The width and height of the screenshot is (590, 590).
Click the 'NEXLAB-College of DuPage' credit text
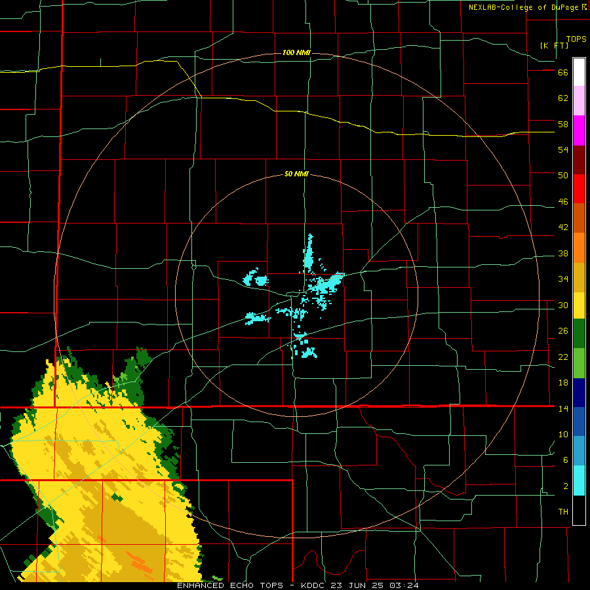[523, 7]
